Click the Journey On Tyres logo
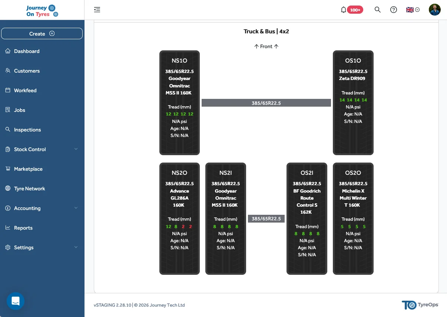Viewport: 447px width, 317px height. [42, 11]
